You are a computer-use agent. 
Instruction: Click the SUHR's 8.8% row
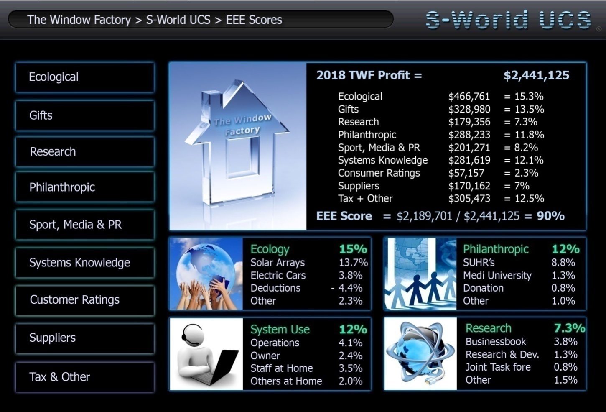click(519, 263)
